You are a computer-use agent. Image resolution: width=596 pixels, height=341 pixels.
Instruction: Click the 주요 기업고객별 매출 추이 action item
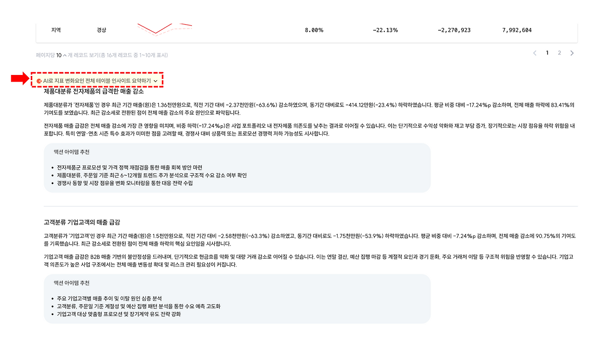pos(109,298)
